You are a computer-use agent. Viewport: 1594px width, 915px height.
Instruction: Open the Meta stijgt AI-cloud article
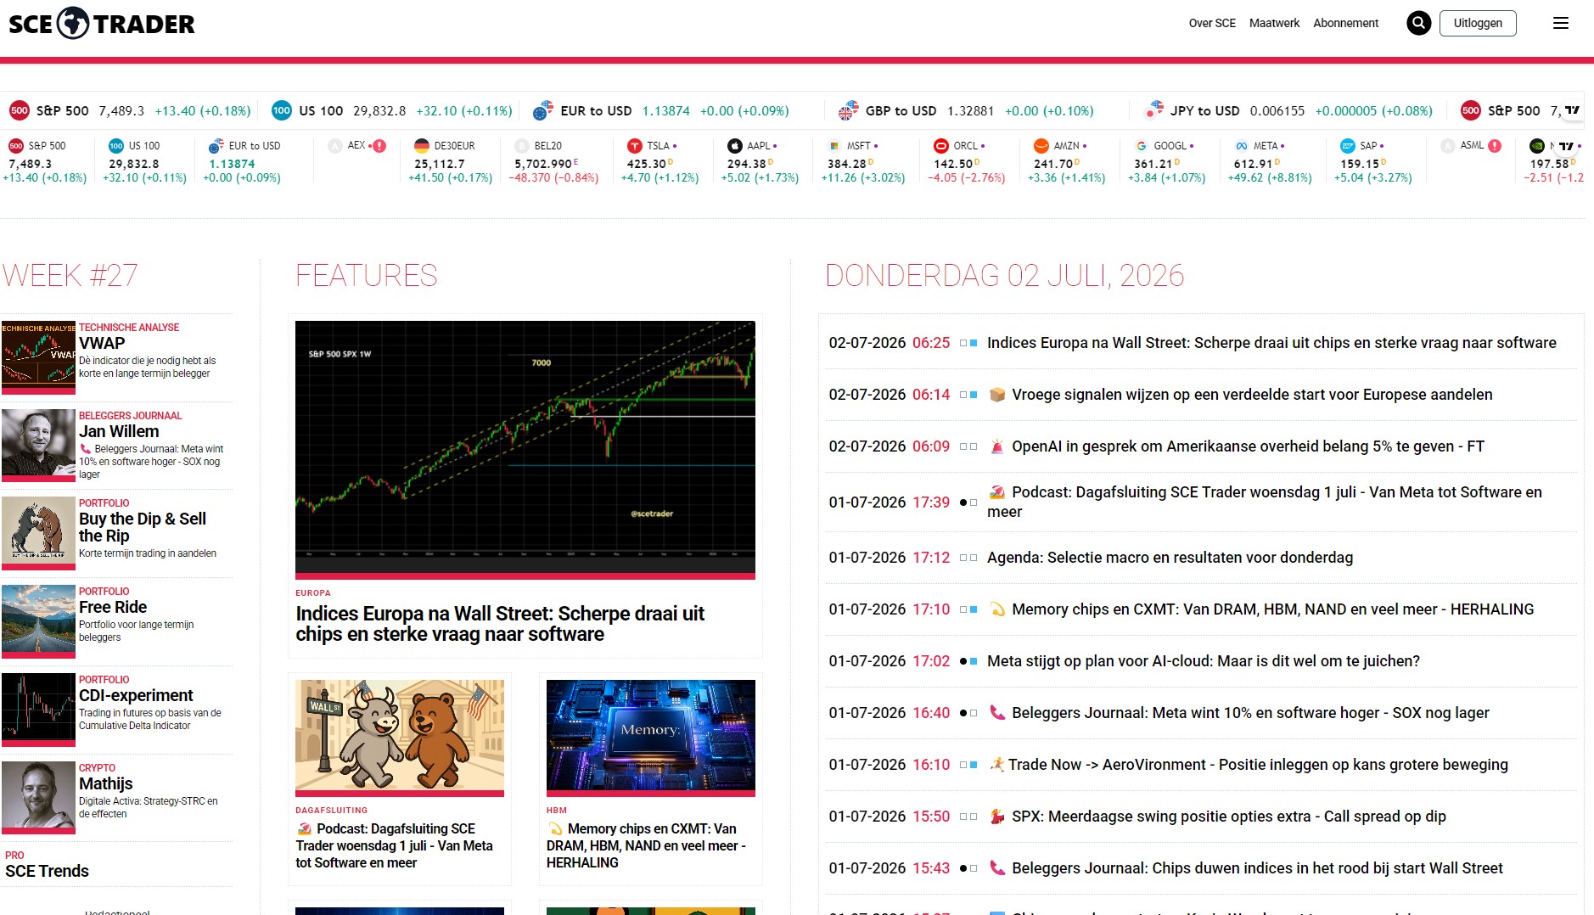(1203, 661)
